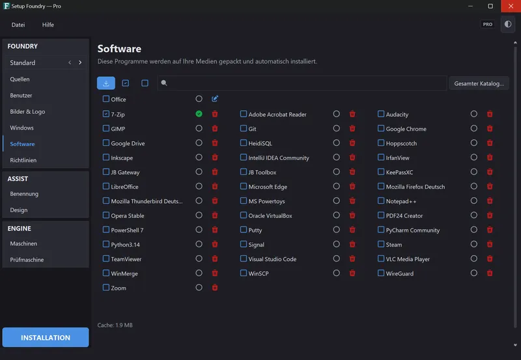This screenshot has height=360, width=521.
Task: Tick the IntelliJ IDEA Community checkbox
Action: point(243,157)
